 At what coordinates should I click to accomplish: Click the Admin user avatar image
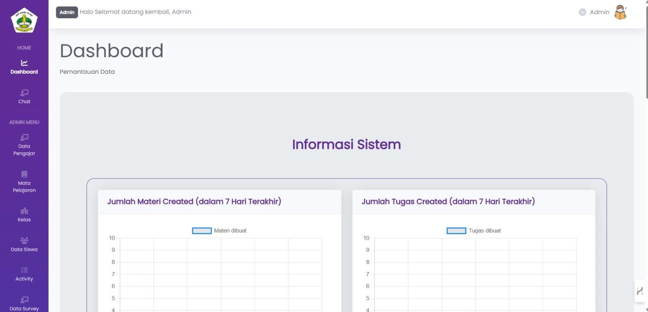[621, 12]
